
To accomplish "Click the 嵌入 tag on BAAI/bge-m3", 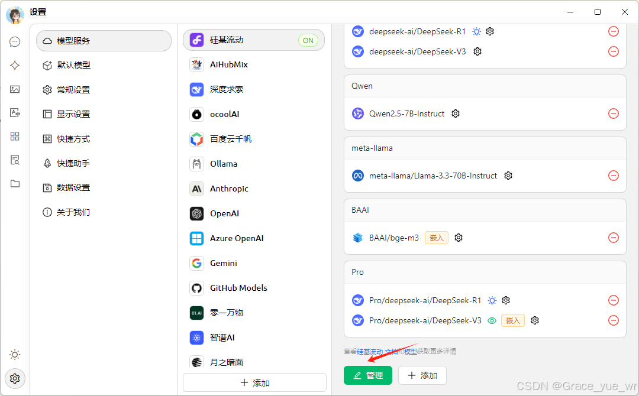I will (x=437, y=238).
